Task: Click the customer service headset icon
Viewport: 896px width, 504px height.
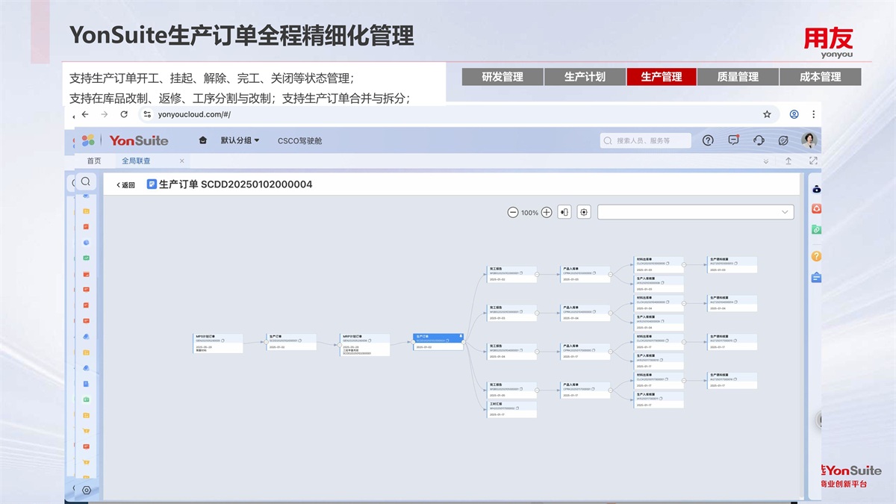Action: (x=759, y=140)
